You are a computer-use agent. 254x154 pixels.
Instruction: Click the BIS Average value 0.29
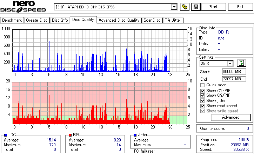(117, 140)
